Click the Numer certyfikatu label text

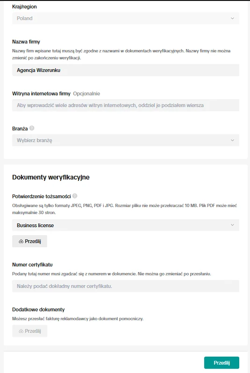(32, 265)
